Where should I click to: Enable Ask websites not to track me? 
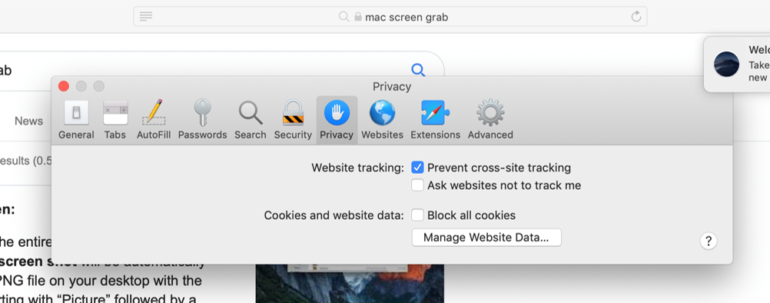point(417,185)
